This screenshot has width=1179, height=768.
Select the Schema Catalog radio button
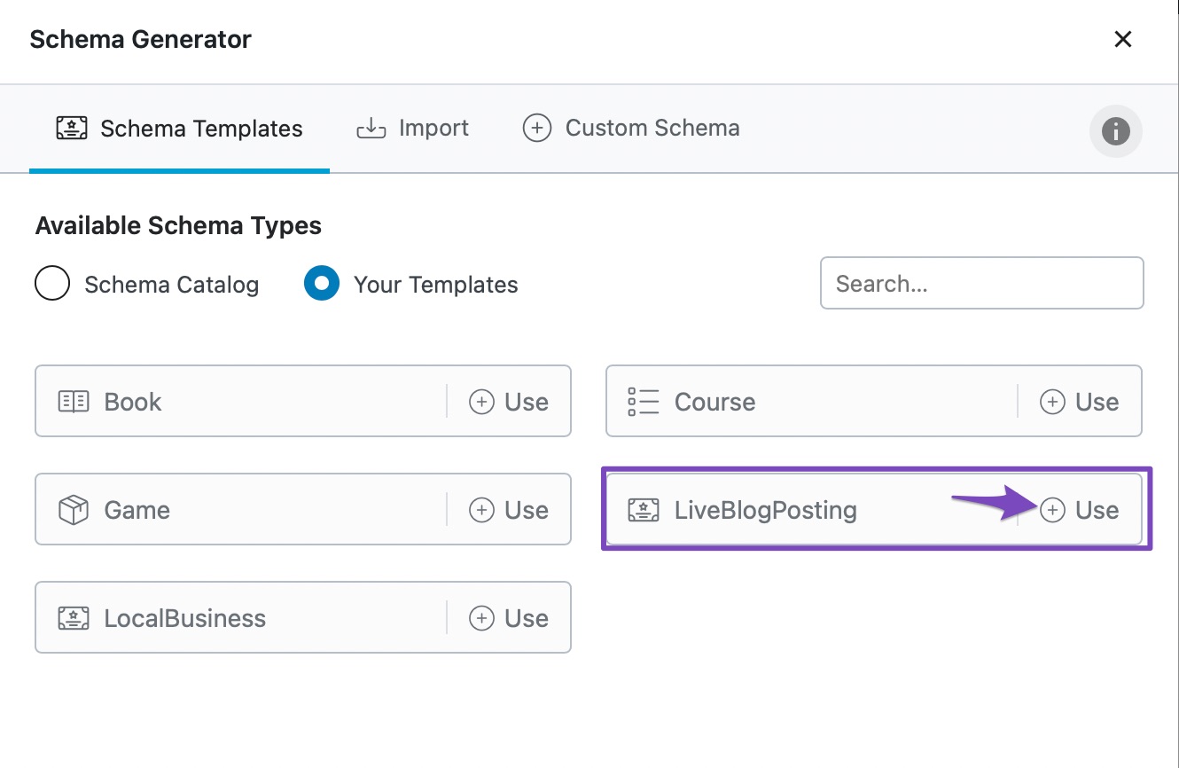click(x=52, y=284)
